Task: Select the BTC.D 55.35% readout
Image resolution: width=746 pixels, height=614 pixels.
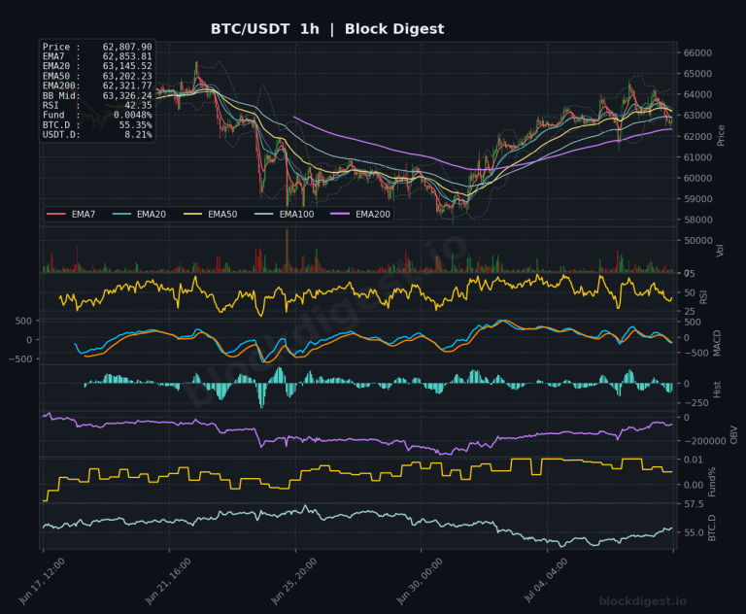Action: (97, 124)
